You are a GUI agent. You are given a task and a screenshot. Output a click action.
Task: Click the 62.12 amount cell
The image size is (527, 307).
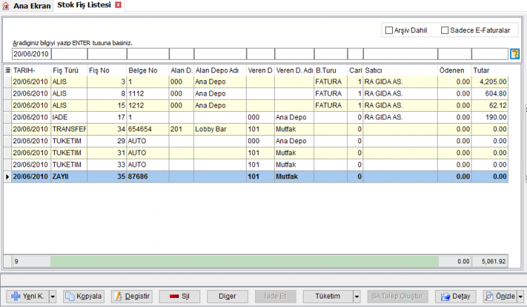point(490,105)
